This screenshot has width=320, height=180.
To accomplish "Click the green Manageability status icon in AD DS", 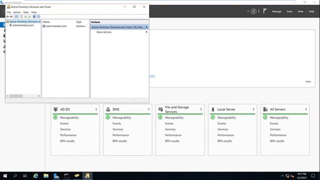I will point(55,117).
